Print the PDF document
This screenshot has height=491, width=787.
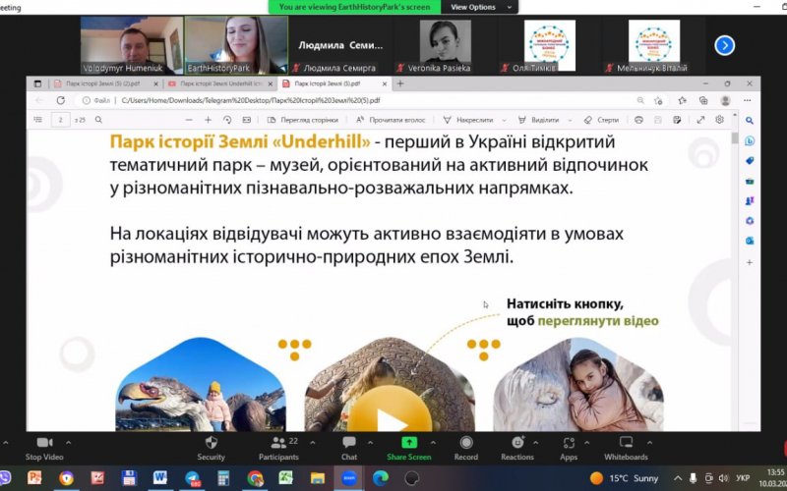[638, 120]
